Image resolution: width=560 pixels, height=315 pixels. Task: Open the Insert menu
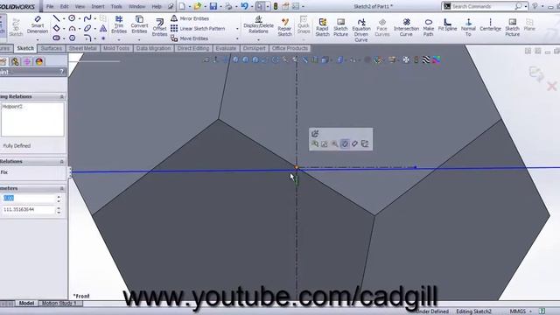click(97, 6)
